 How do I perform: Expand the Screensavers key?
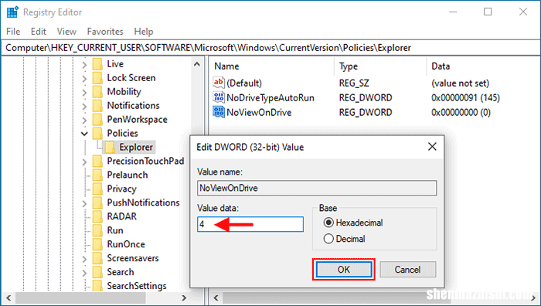click(84, 258)
